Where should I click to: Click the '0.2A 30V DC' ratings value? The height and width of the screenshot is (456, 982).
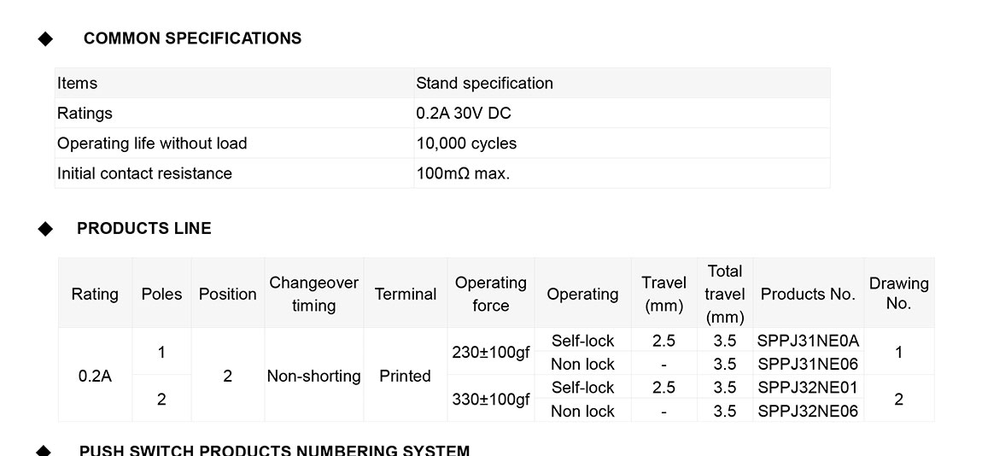[x=464, y=114]
